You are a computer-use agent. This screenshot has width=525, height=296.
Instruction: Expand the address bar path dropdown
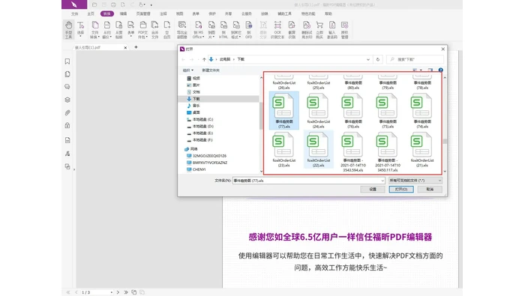coord(368,59)
